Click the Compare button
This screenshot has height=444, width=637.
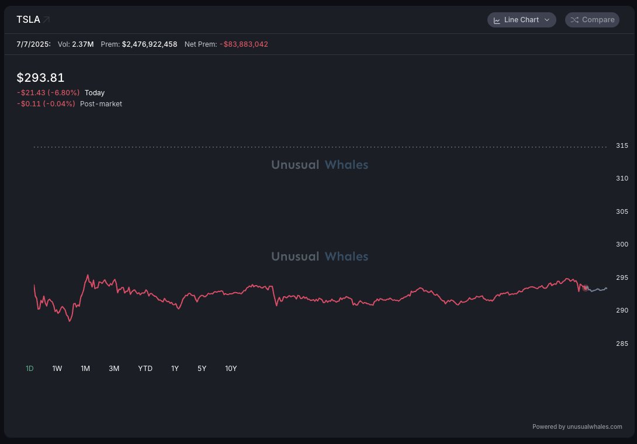[592, 19]
